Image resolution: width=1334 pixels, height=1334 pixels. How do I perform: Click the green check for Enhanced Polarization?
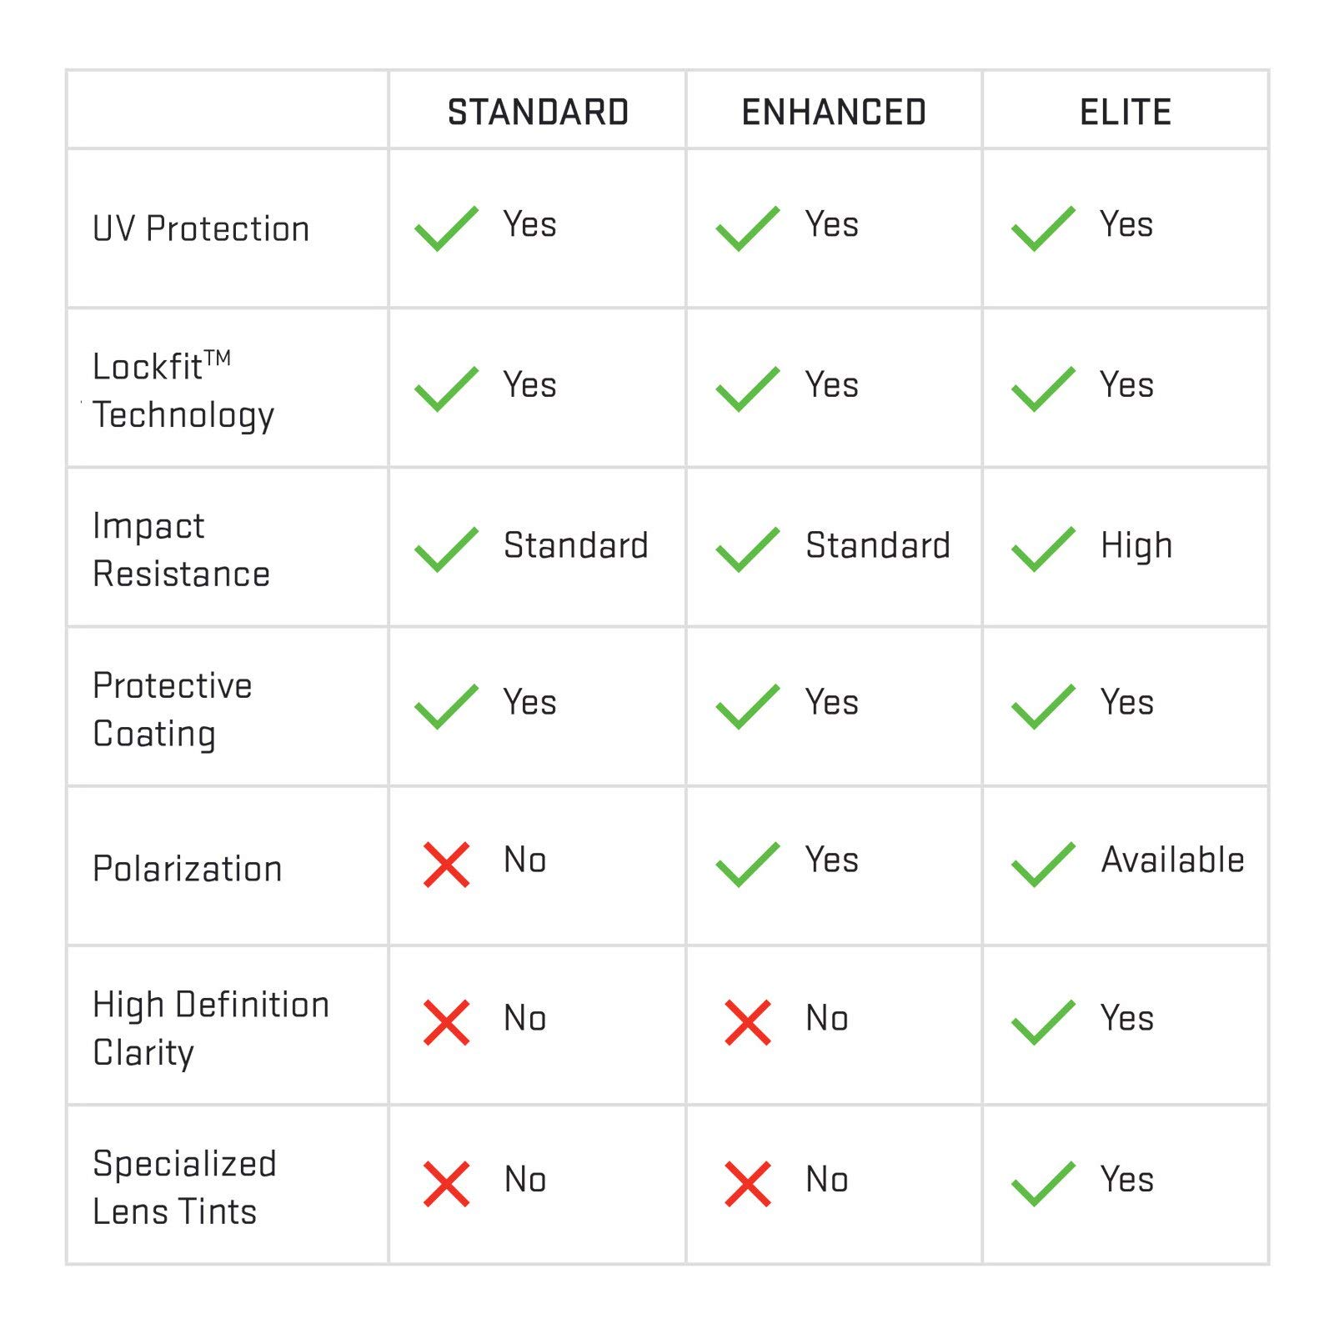[747, 865]
